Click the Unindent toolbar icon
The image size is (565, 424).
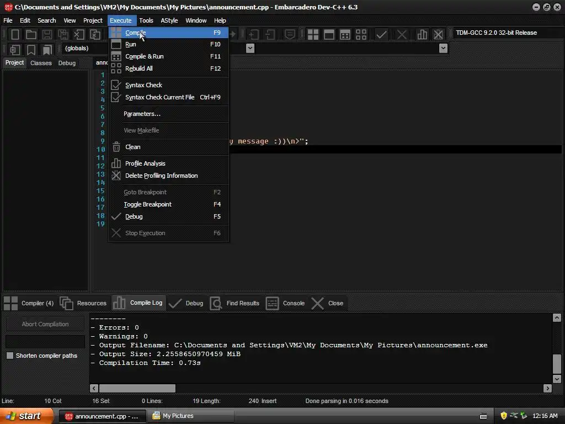coord(270,35)
